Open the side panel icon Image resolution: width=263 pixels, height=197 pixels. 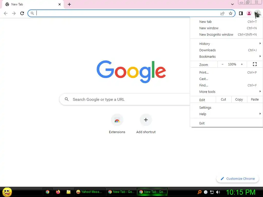coord(241,13)
